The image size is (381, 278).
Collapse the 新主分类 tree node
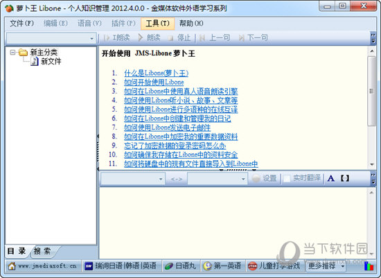pyautogui.click(x=12, y=52)
